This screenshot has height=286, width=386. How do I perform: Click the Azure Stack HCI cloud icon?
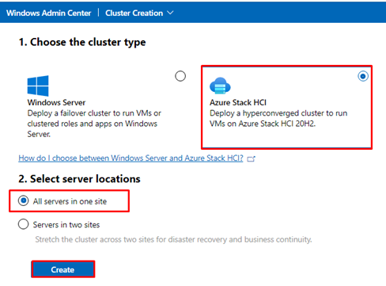(220, 86)
